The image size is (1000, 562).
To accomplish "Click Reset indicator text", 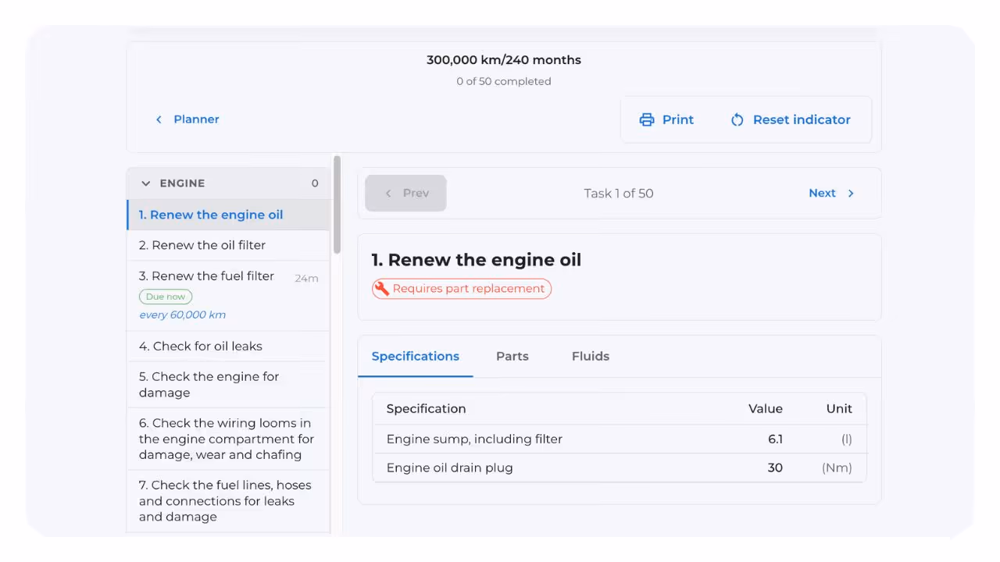I will click(x=802, y=119).
